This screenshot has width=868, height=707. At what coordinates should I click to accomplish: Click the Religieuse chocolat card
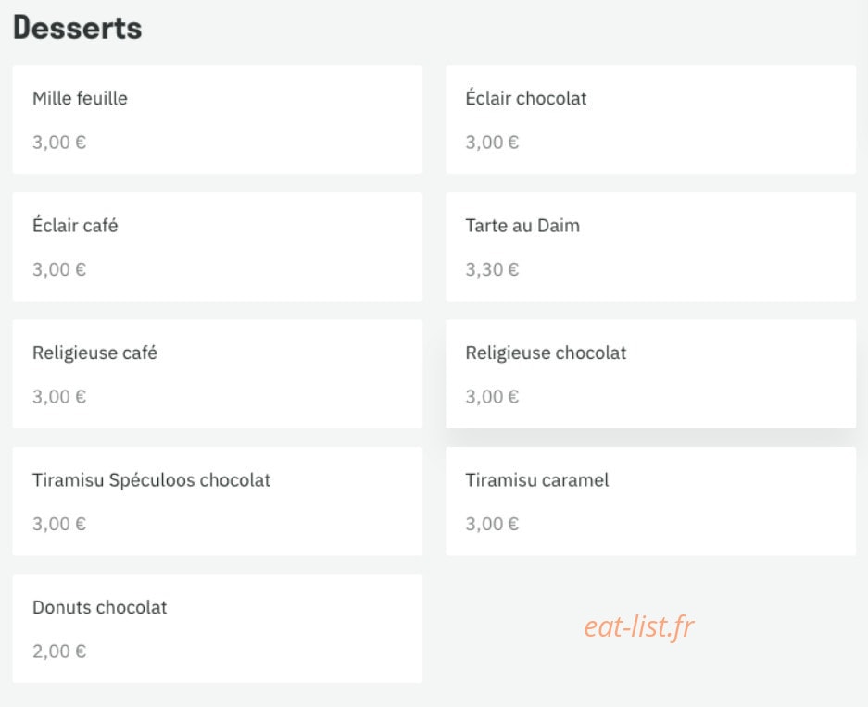[x=650, y=374]
